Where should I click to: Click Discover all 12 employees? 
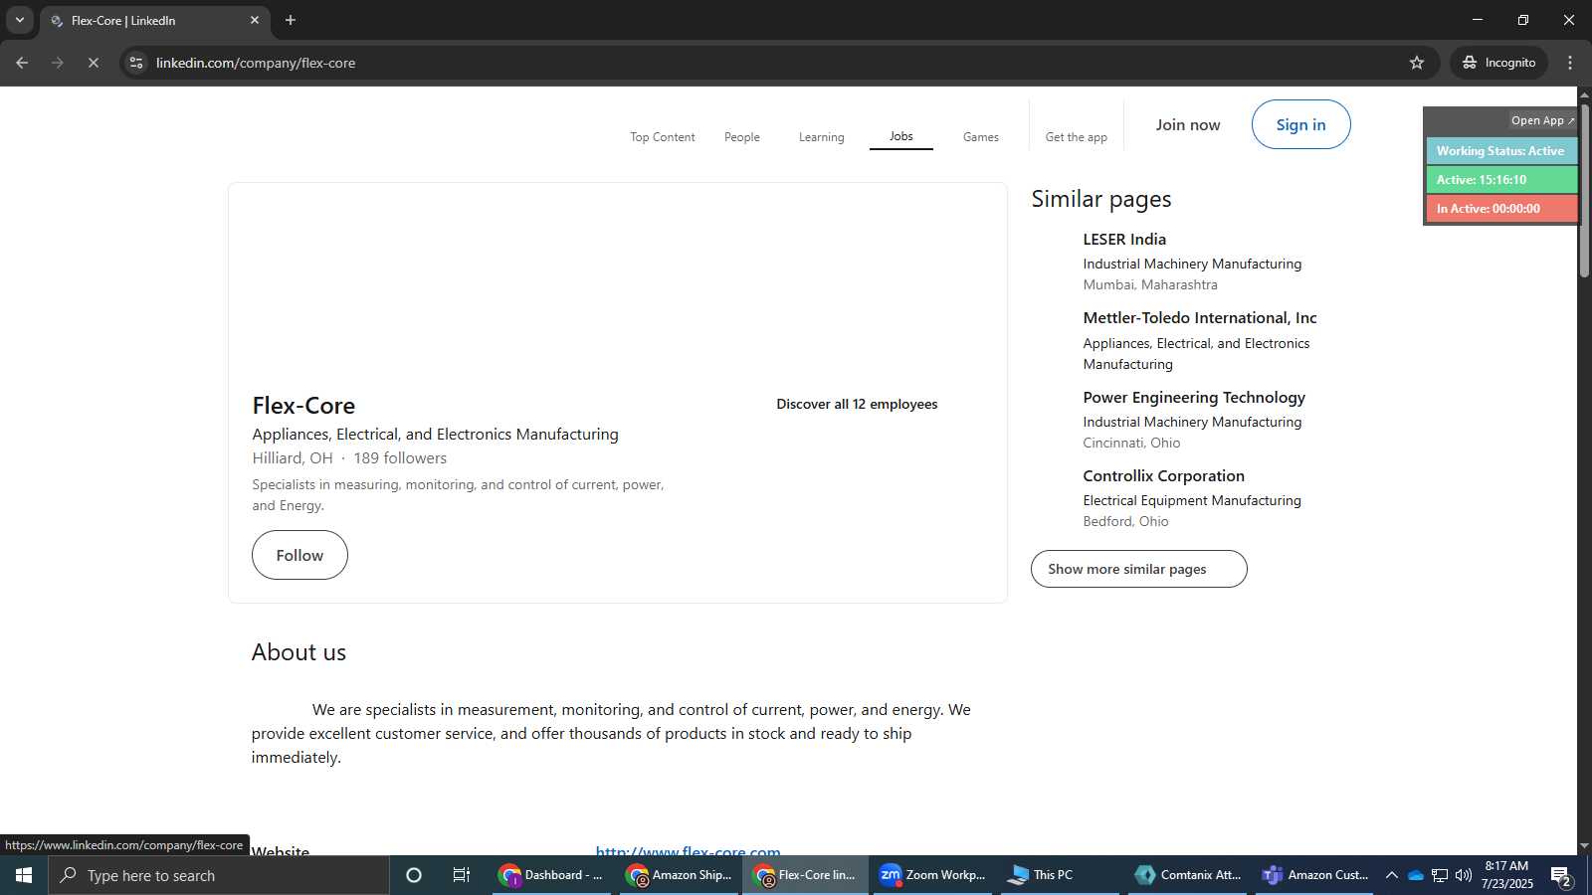(x=857, y=404)
